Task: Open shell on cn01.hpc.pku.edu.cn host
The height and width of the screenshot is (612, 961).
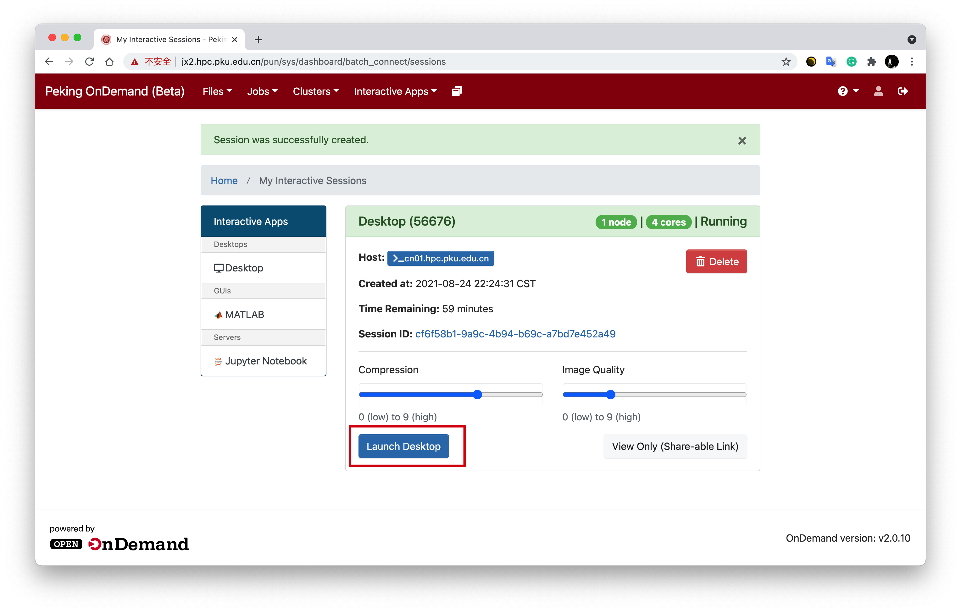Action: click(441, 258)
